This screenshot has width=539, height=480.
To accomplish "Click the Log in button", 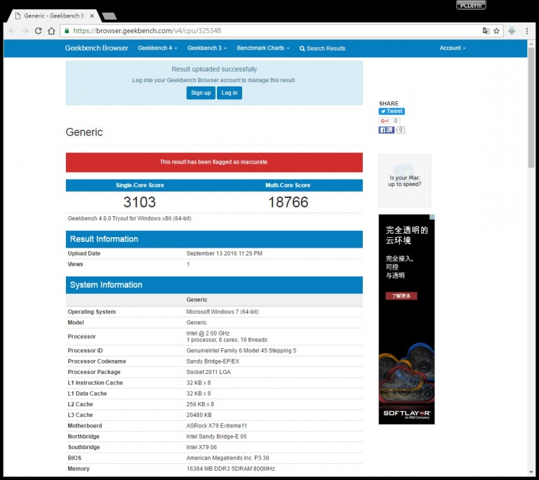I will pos(229,93).
